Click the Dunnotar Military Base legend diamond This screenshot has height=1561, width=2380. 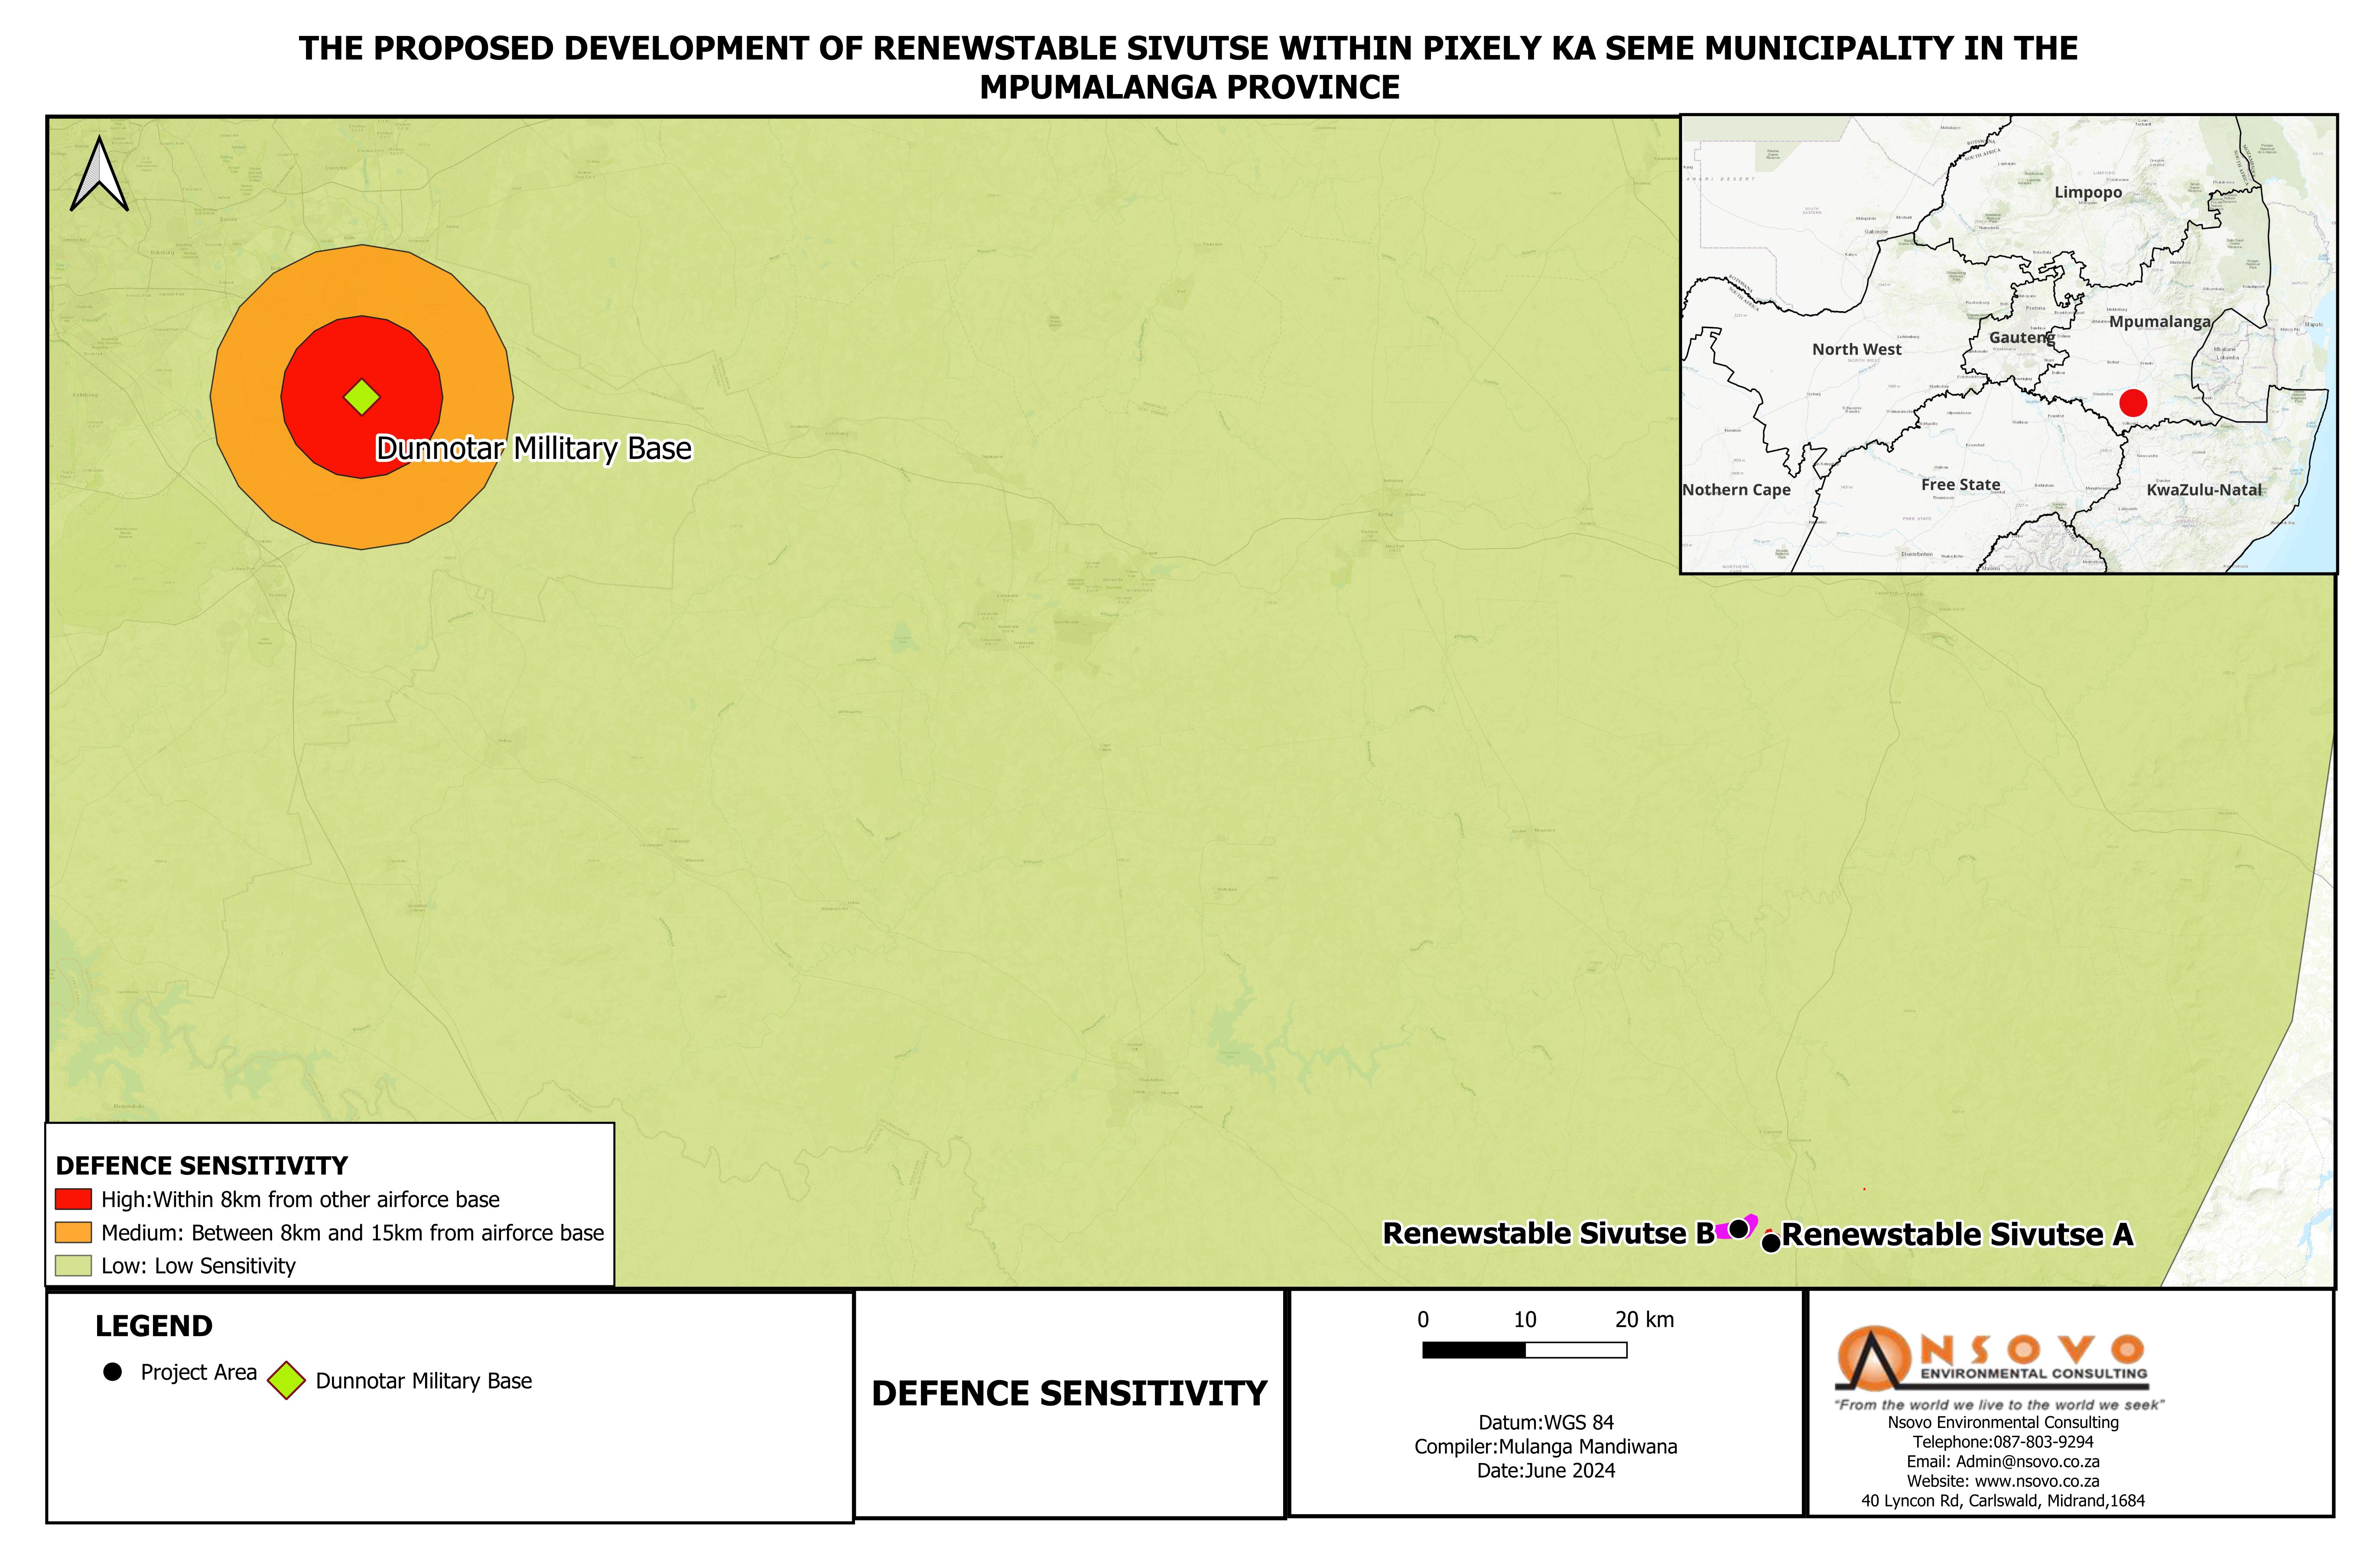coord(286,1380)
